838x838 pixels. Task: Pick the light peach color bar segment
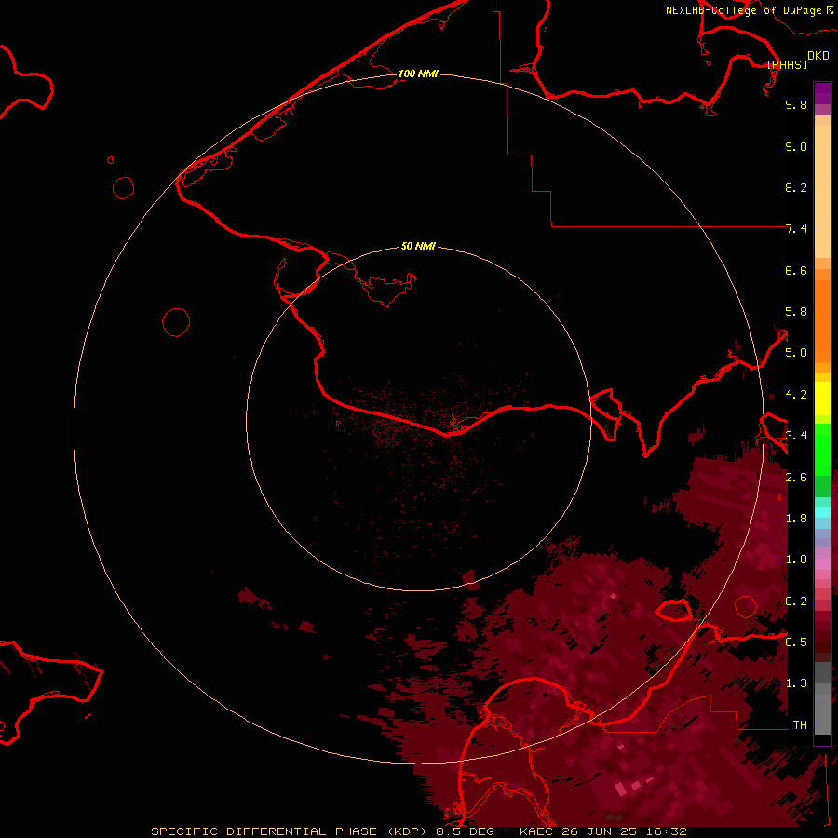822,191
